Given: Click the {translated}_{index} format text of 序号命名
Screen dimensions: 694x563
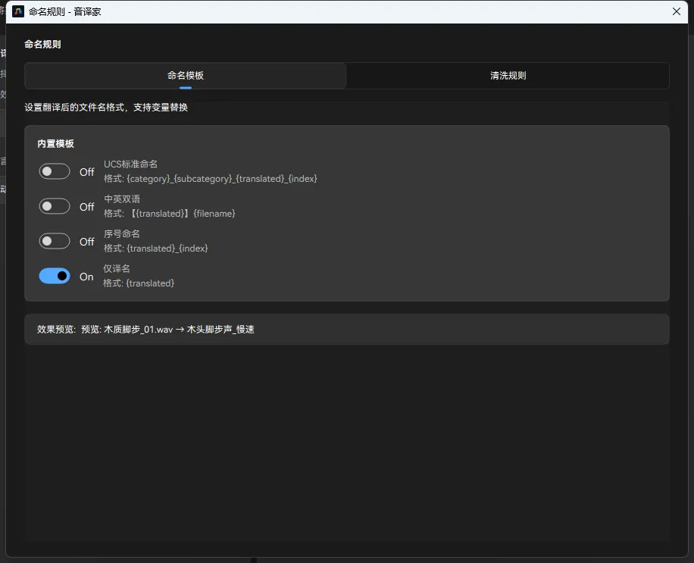Looking at the screenshot, I should [167, 249].
